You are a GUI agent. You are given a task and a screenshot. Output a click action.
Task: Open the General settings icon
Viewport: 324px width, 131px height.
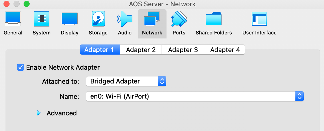(x=13, y=19)
